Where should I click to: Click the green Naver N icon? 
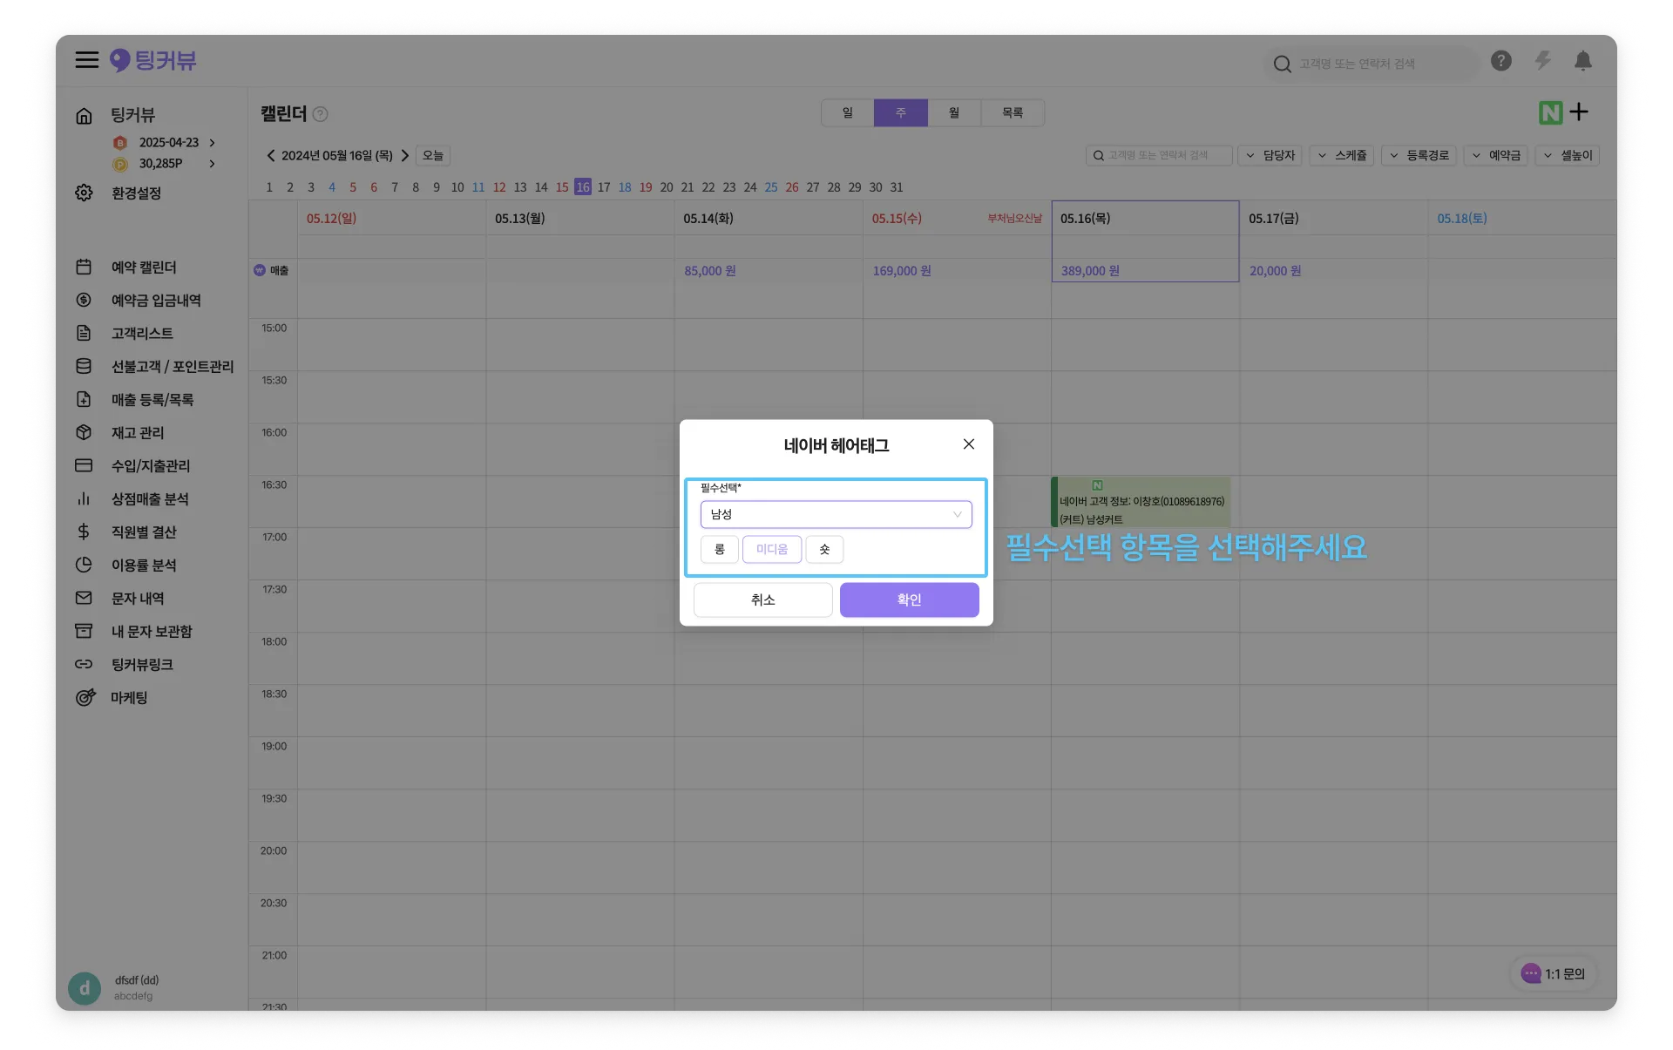1550,112
